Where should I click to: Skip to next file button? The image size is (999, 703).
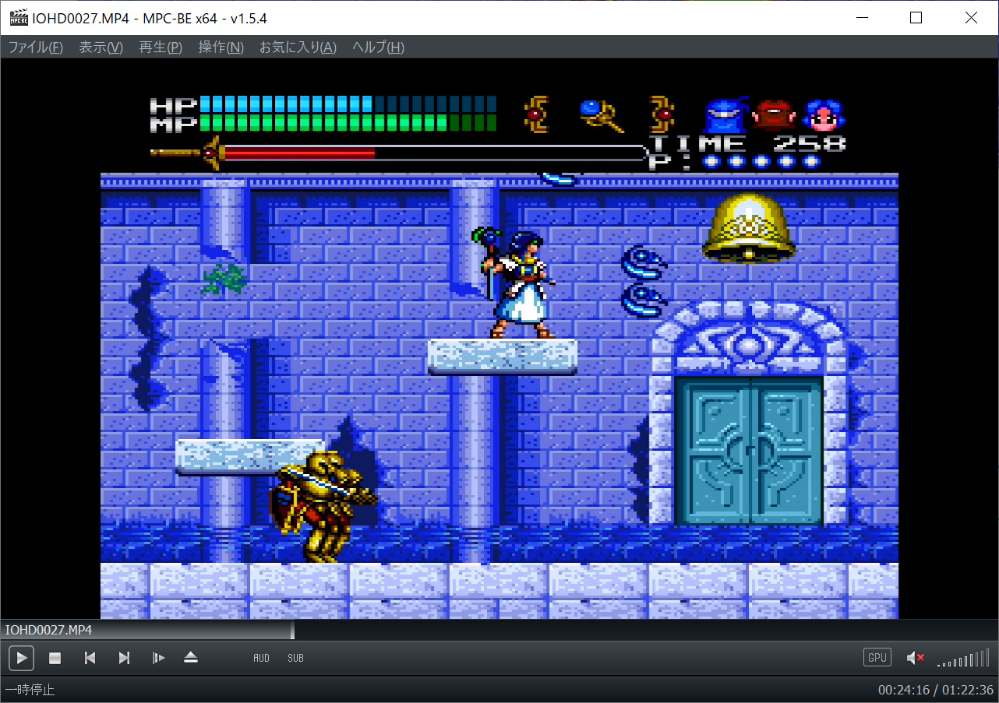pos(124,658)
